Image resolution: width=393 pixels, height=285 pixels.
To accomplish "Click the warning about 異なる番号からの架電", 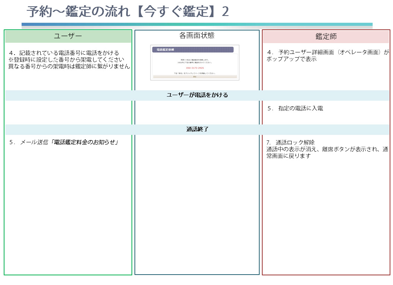I will coord(69,67).
